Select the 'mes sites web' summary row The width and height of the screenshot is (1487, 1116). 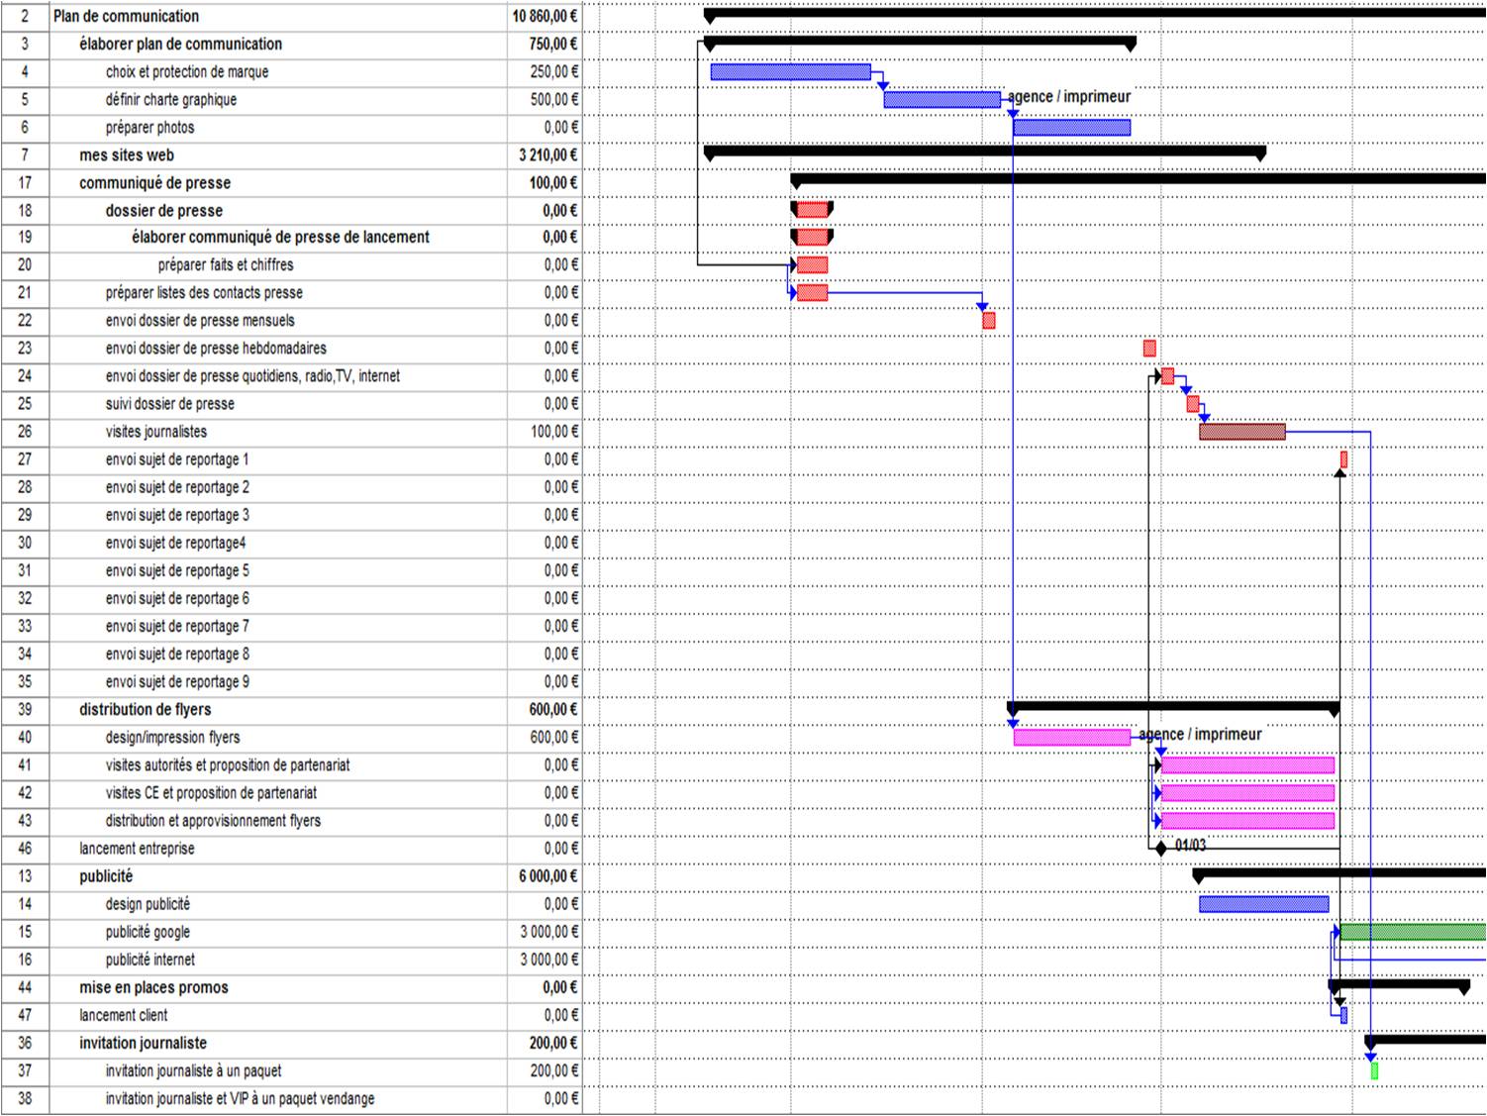point(127,154)
